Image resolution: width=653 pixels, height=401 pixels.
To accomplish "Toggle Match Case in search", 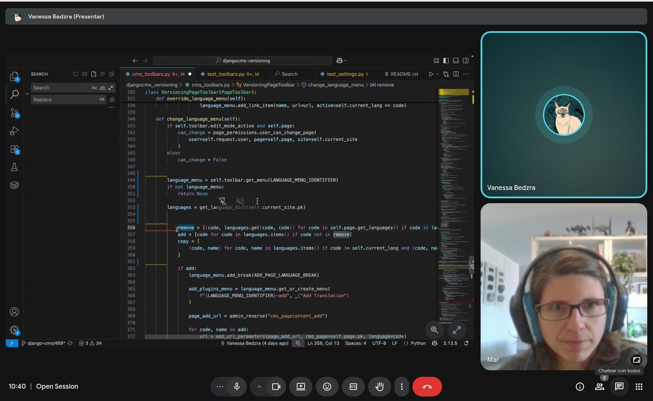I will [94, 88].
